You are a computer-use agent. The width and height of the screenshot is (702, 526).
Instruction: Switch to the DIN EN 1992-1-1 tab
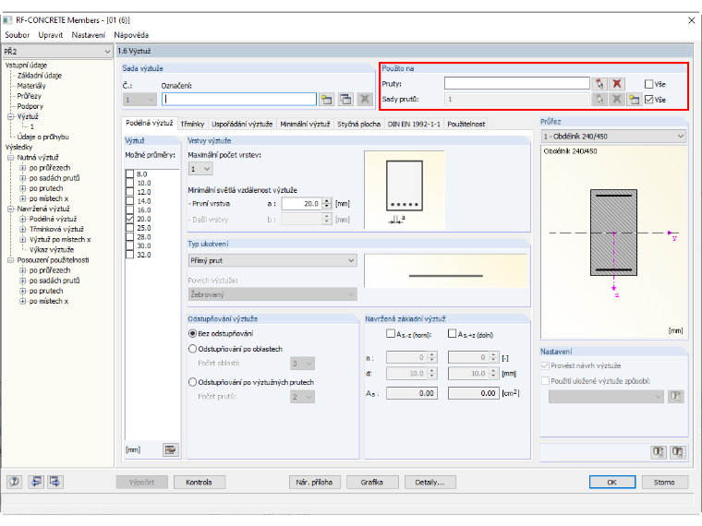pyautogui.click(x=414, y=124)
